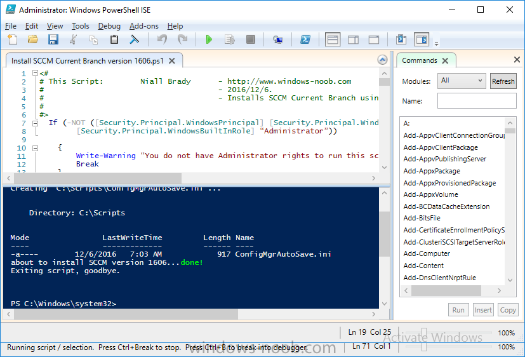Adjust the lower zoom slider thumb
This screenshot has height=357, width=525.
[424, 347]
